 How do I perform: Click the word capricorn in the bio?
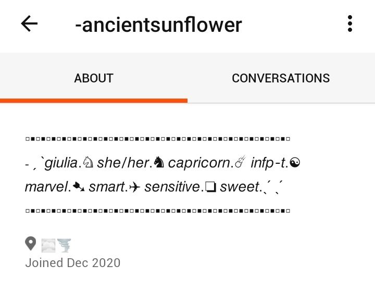[199, 163]
